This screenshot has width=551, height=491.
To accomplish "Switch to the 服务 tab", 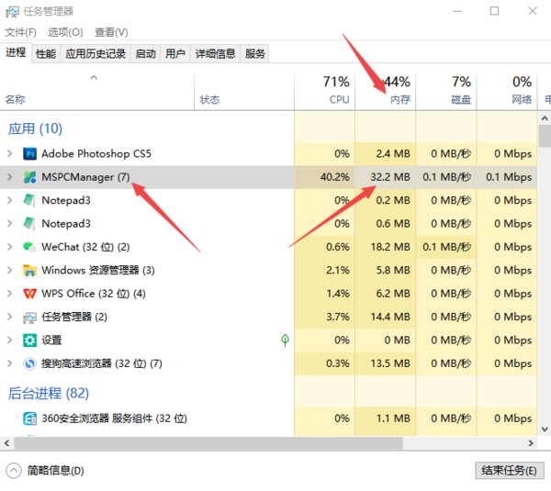I will click(x=254, y=54).
